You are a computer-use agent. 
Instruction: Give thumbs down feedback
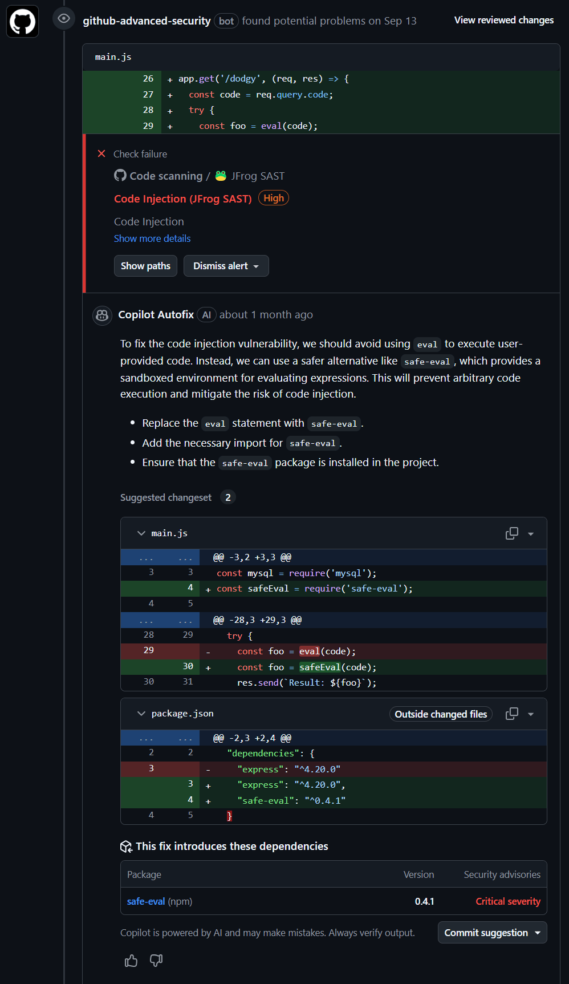(x=156, y=961)
